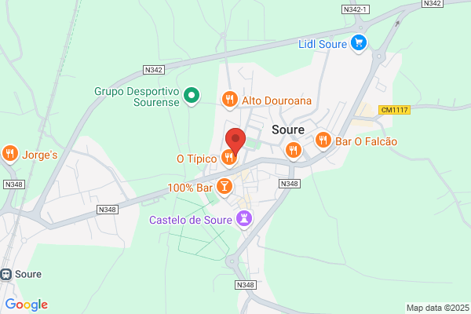Select the Castelo de Soure castle icon
Image resolution: width=471 pixels, height=314 pixels.
point(244,219)
